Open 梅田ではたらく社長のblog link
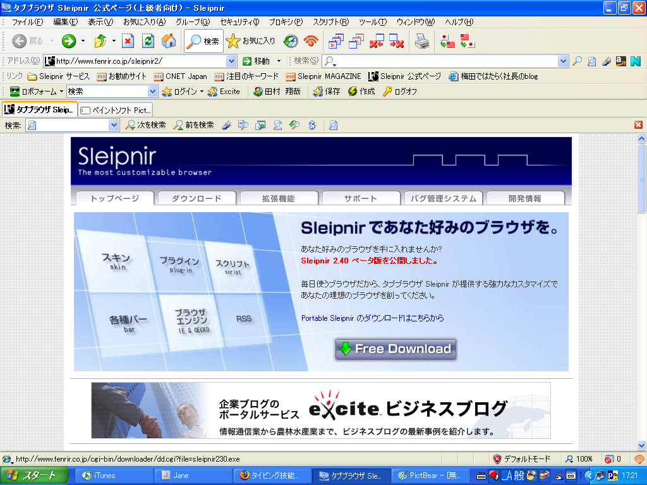The image size is (647, 485). [493, 76]
